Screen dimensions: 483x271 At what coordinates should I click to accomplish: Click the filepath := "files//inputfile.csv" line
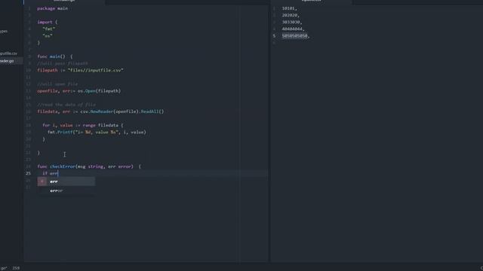tap(80, 70)
